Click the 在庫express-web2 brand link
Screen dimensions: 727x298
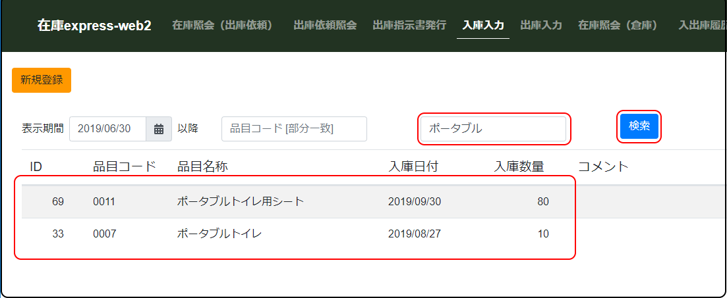pyautogui.click(x=94, y=26)
